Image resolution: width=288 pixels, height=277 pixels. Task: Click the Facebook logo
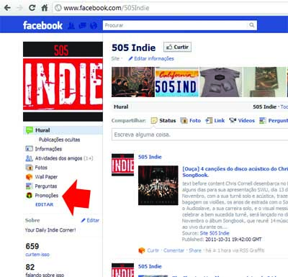[x=42, y=25]
